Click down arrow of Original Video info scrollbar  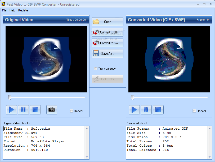(x=87, y=157)
